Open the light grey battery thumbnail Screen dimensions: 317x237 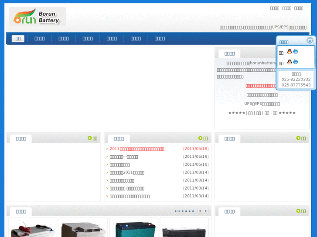[83, 228]
